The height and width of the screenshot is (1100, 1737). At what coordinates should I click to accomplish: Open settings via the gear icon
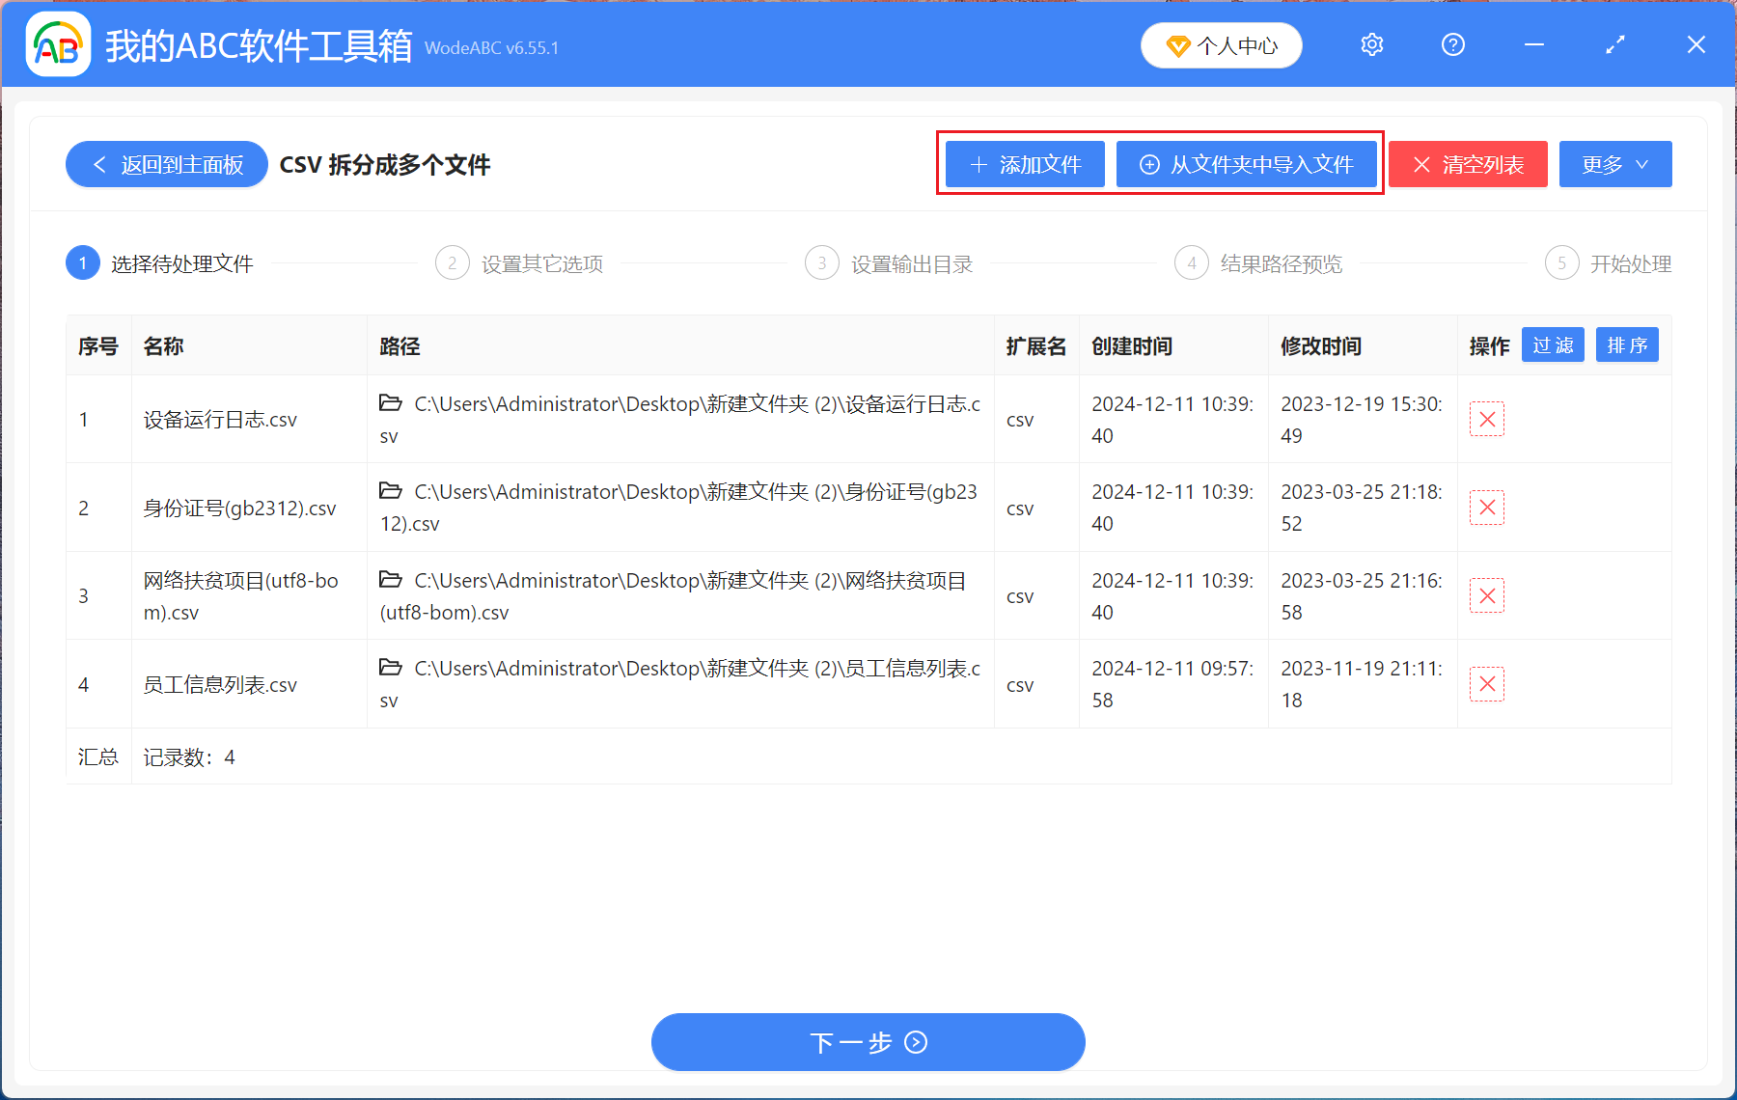(x=1371, y=44)
